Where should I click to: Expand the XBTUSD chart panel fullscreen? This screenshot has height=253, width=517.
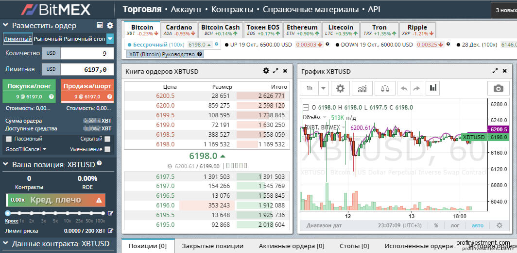click(x=495, y=71)
